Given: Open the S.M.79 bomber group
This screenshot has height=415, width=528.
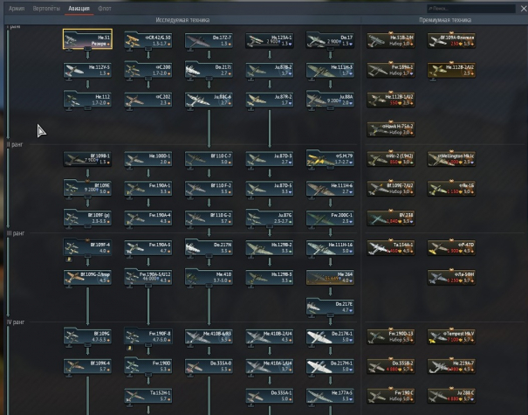Looking at the screenshot, I should click(330, 159).
